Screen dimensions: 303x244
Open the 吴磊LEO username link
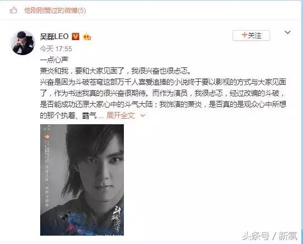(54, 36)
